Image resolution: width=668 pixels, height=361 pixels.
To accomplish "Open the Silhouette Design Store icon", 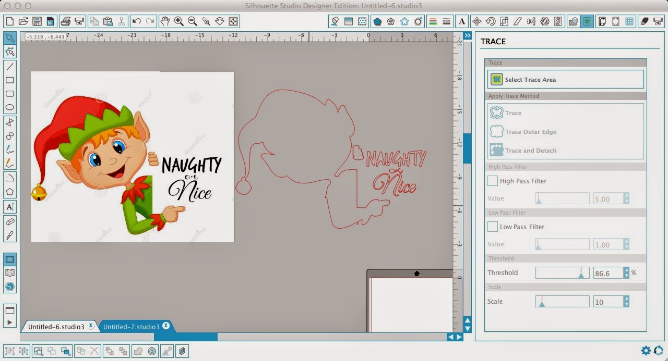I will 9,287.
